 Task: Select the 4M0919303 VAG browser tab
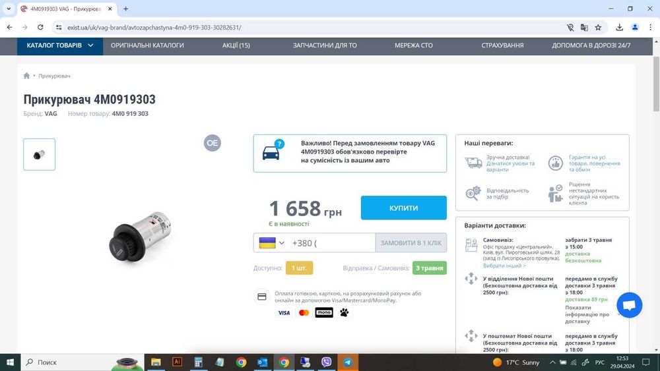tap(65, 9)
